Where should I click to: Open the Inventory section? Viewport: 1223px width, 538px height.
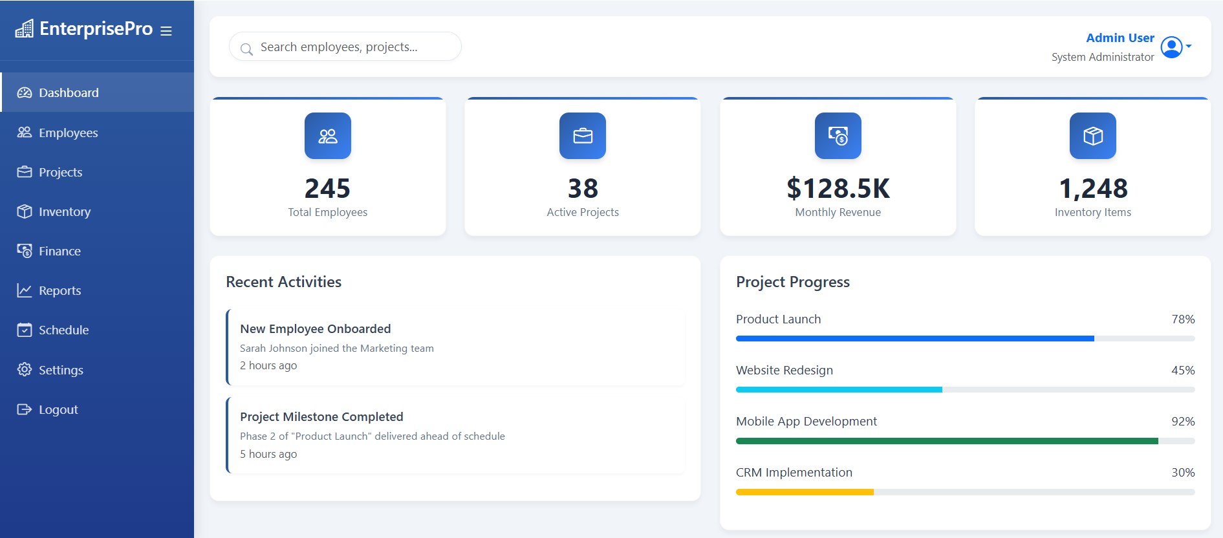click(x=64, y=211)
